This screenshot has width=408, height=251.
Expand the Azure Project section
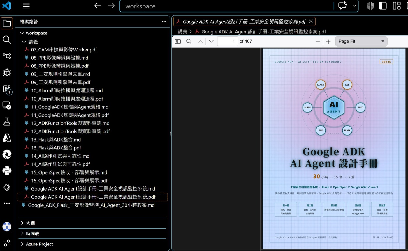coord(92,244)
